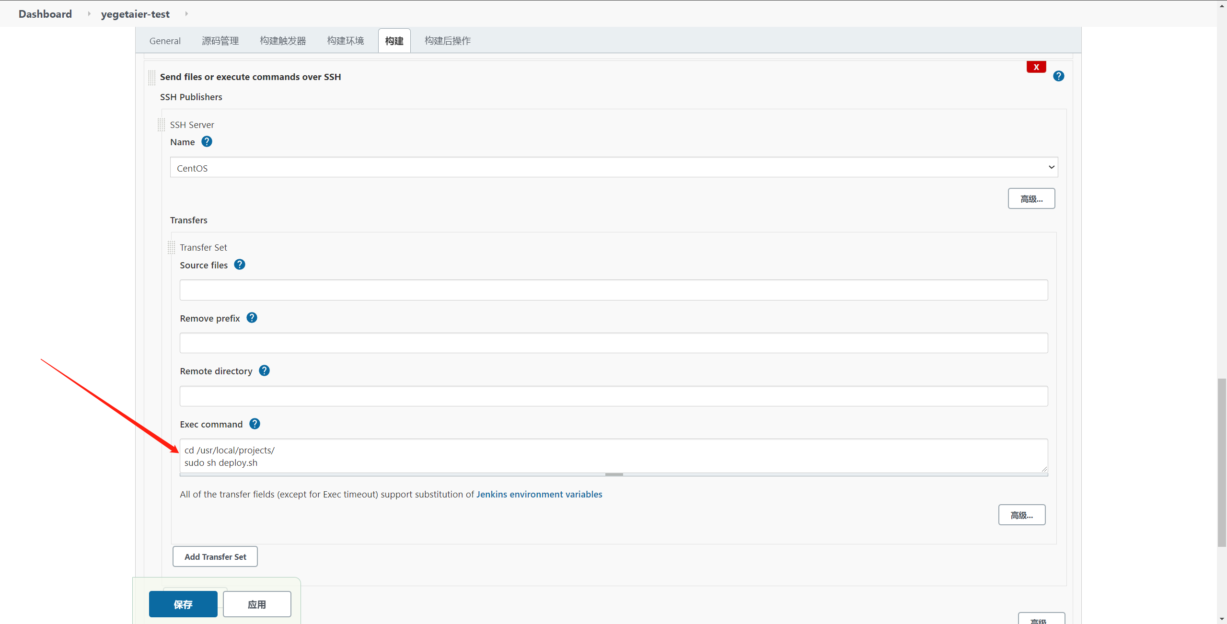Show help for Remote directory
This screenshot has height=624, width=1227.
click(264, 370)
